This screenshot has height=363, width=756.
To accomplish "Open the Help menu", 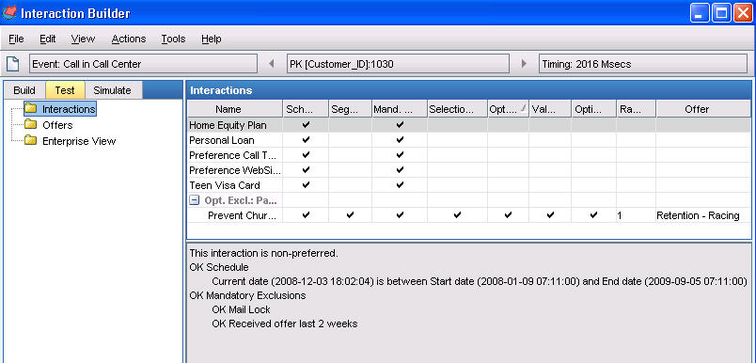I will [212, 39].
